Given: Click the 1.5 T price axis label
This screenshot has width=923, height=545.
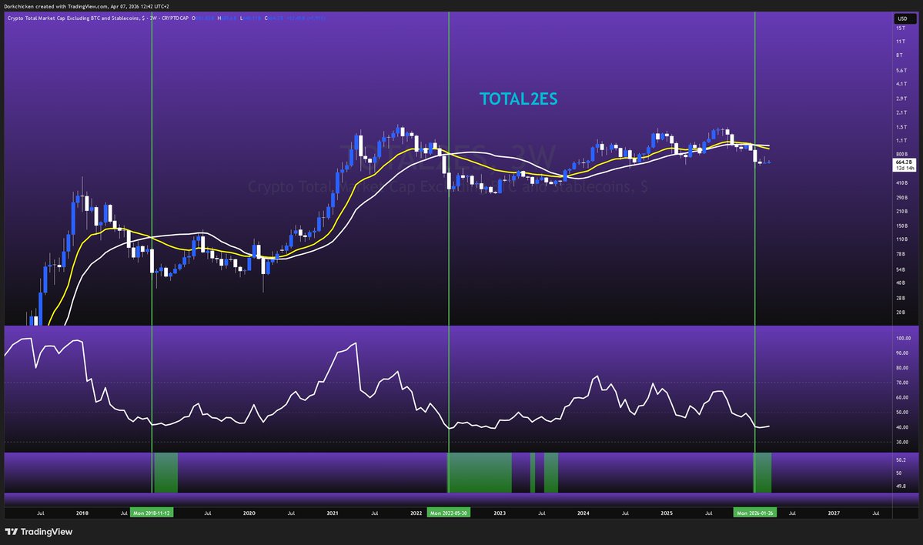Looking at the screenshot, I should 901,127.
